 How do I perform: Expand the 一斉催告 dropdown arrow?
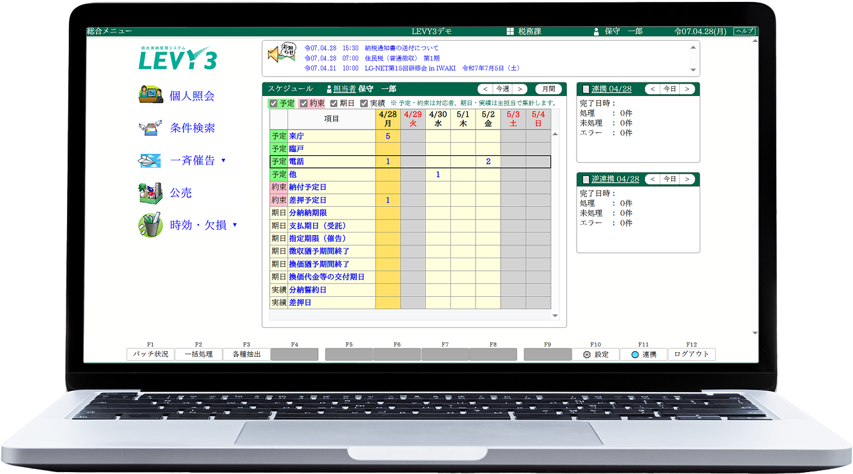click(224, 160)
